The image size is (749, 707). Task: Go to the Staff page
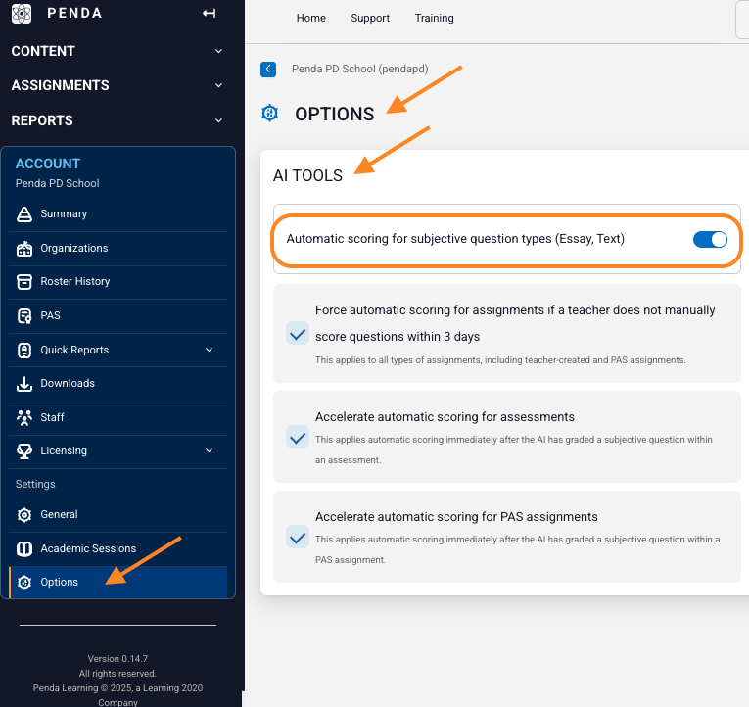tap(52, 417)
